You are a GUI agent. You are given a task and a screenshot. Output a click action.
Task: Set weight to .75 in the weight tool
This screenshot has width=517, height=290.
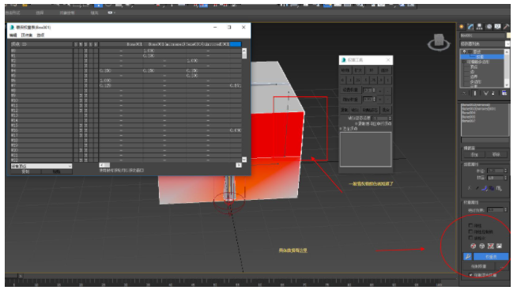pos(373,80)
